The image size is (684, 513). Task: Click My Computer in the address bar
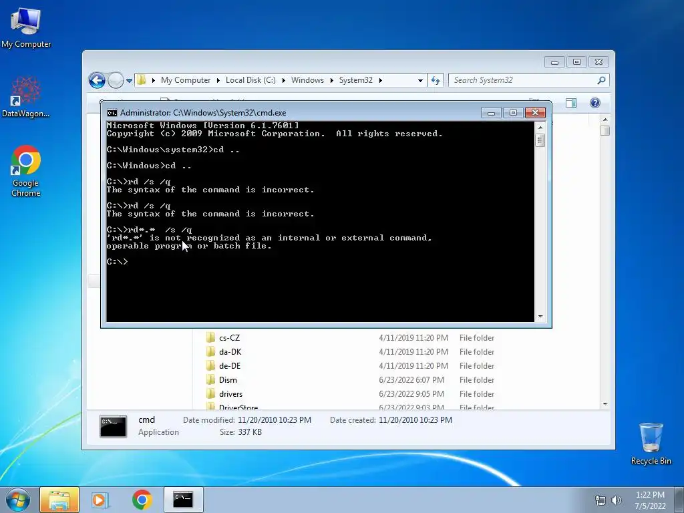(186, 80)
